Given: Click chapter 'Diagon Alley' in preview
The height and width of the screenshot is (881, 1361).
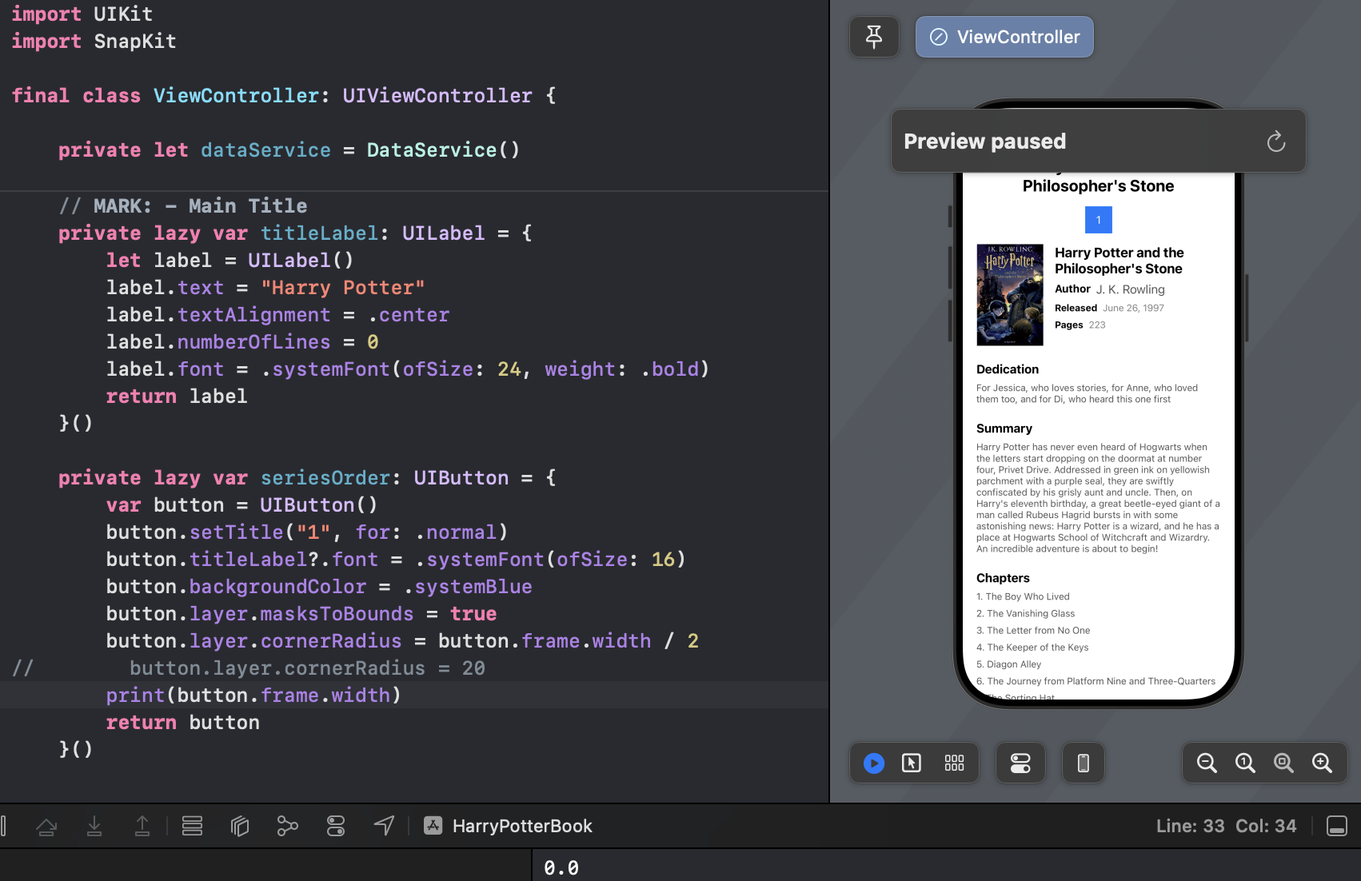Looking at the screenshot, I should pos(1008,664).
